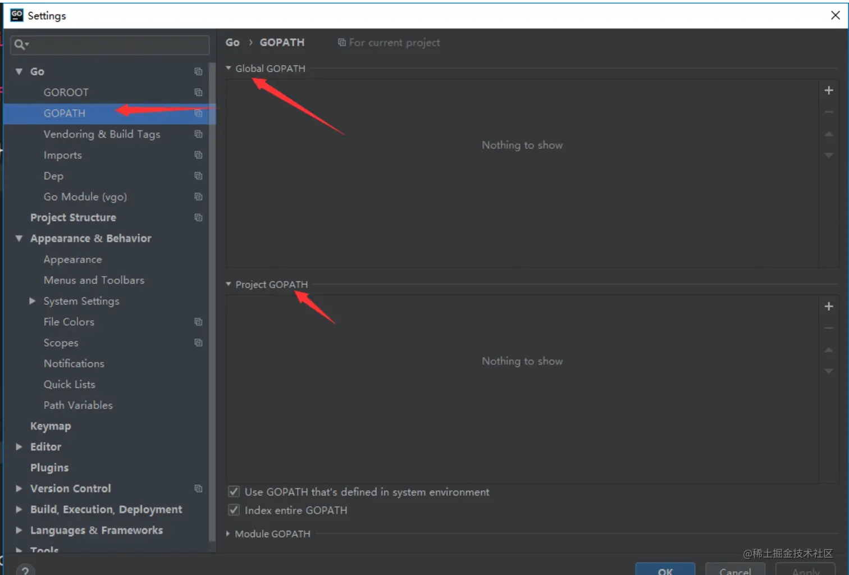Open Menus and Toolbars settings
The image size is (849, 575).
coord(94,280)
